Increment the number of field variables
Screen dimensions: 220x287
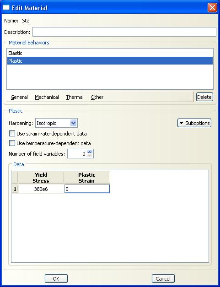[x=90, y=152]
